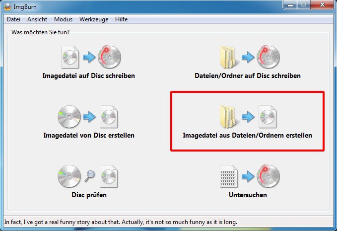Open the Werkzeuge menu

tap(94, 19)
